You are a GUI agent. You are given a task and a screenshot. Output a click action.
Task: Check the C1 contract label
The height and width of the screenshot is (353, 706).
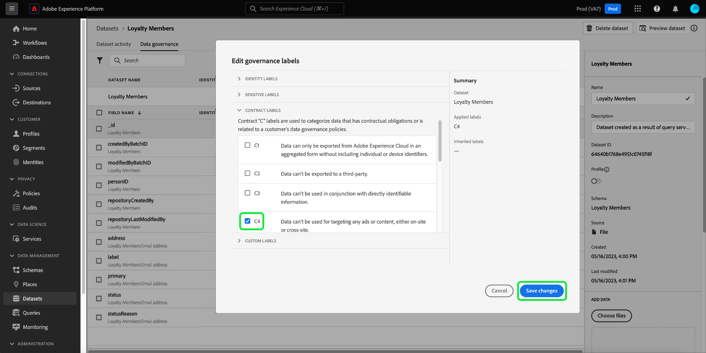click(x=248, y=145)
